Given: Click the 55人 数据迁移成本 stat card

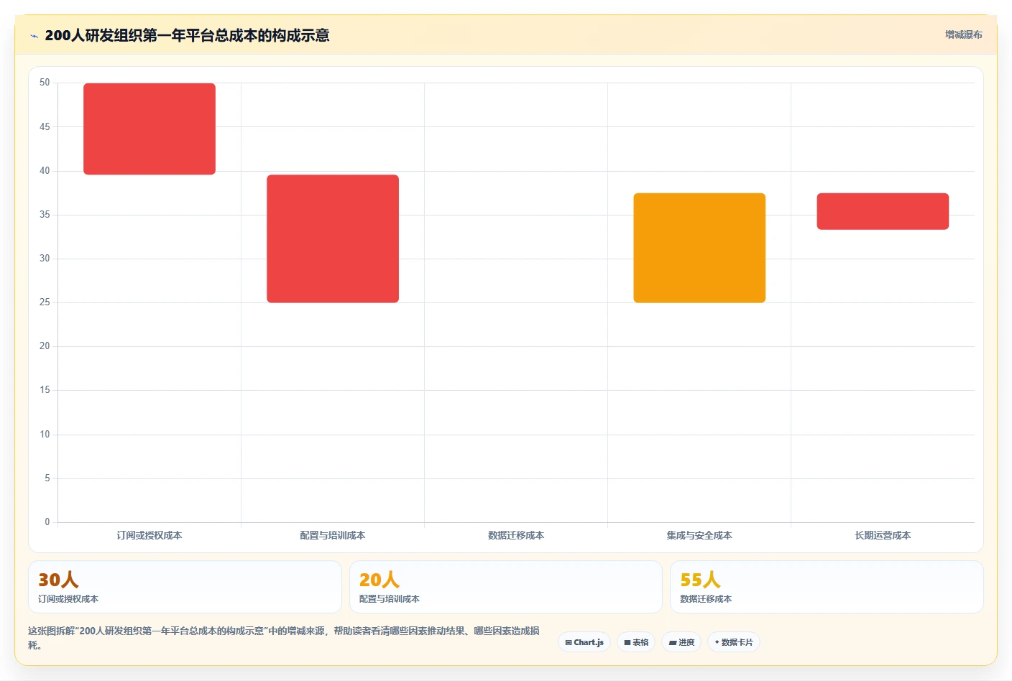Looking at the screenshot, I should [827, 587].
